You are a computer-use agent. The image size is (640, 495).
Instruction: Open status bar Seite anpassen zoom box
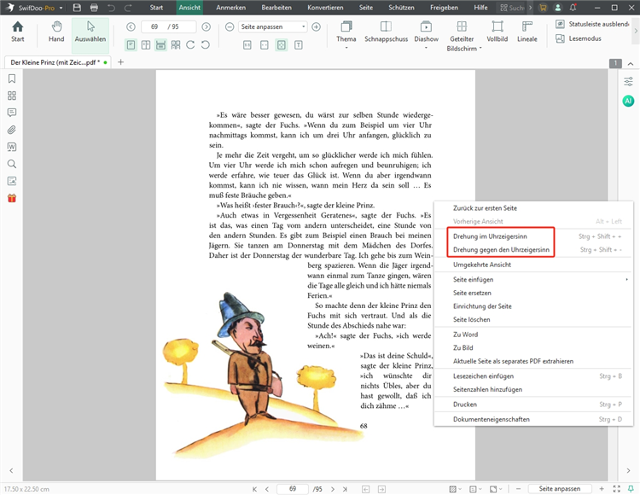560,488
